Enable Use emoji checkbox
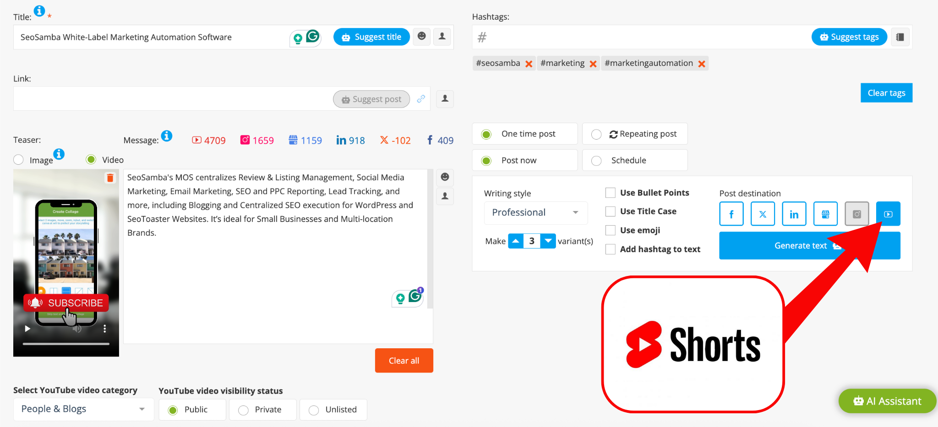Image resolution: width=938 pixels, height=427 pixels. 611,230
